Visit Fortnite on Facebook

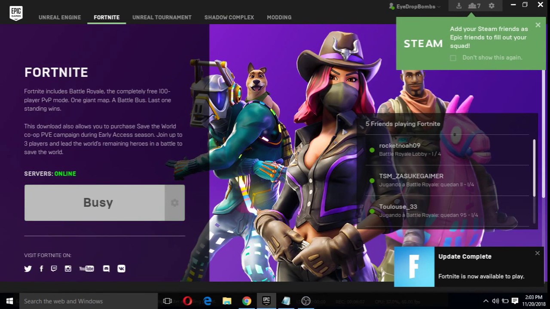(41, 269)
